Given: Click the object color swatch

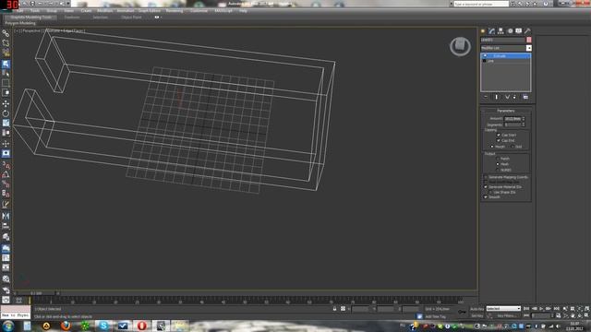Looking at the screenshot, I should [529, 40].
